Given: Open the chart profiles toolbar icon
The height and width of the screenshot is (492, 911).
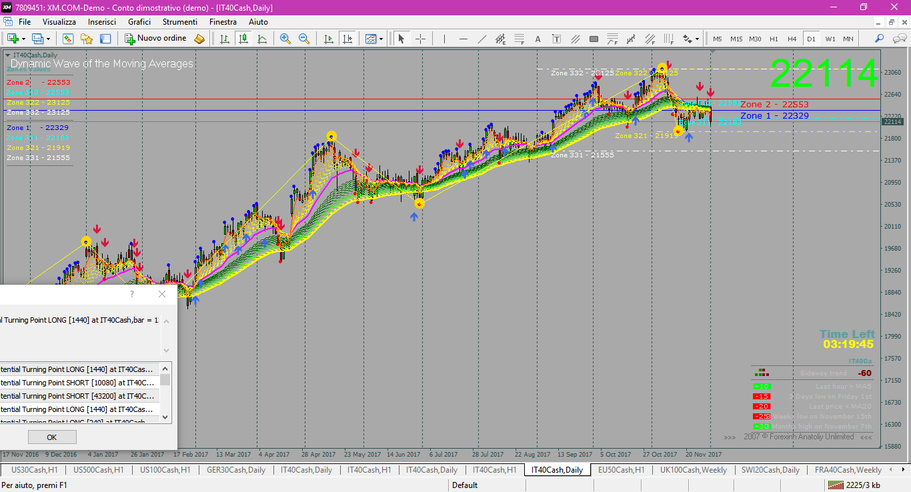Looking at the screenshot, I should [x=38, y=39].
